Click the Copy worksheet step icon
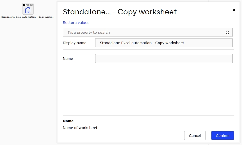The height and width of the screenshot is (145, 242). [28, 10]
